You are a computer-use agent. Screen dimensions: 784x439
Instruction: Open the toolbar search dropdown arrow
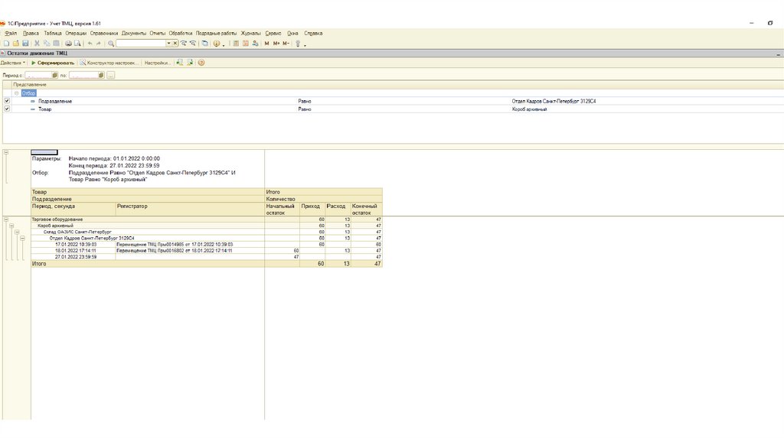168,44
